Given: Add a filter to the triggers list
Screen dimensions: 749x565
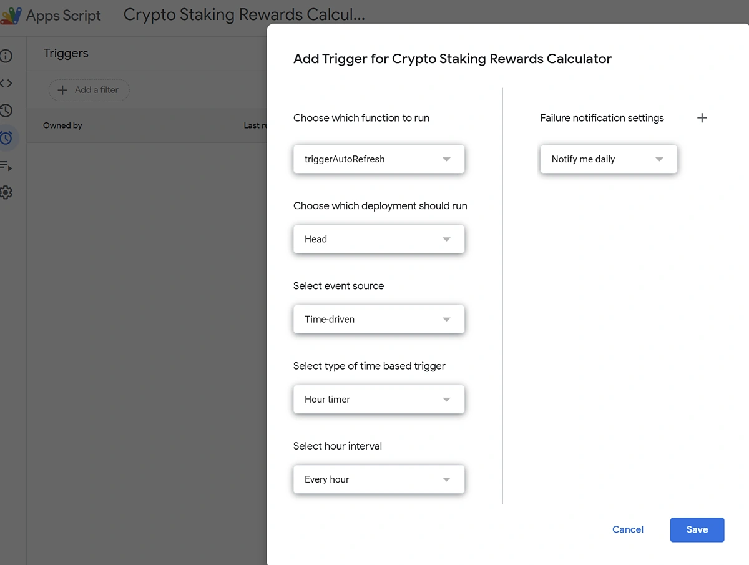Looking at the screenshot, I should [x=89, y=90].
